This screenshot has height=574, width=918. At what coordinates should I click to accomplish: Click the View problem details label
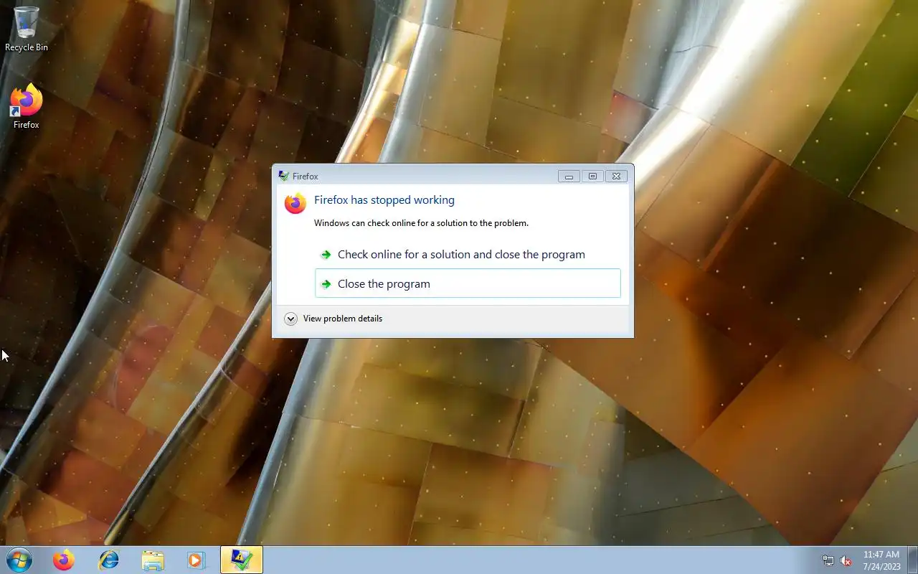pyautogui.click(x=343, y=319)
